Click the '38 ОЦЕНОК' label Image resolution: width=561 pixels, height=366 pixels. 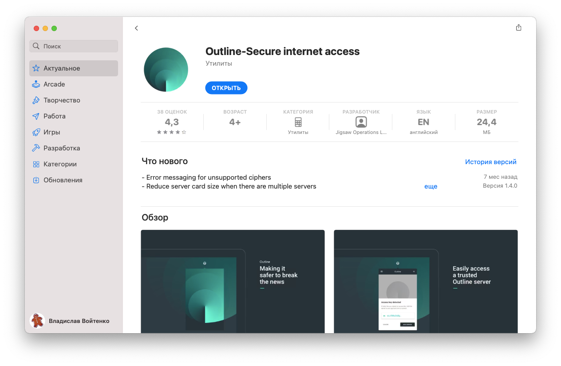point(172,112)
